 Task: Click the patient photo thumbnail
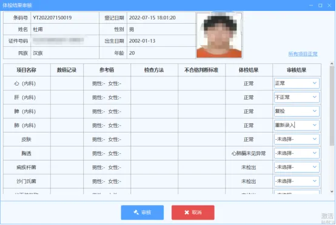click(x=219, y=35)
